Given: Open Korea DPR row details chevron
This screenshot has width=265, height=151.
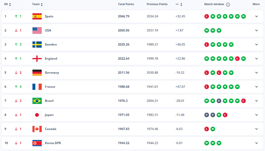Looking at the screenshot, I should 257,143.
